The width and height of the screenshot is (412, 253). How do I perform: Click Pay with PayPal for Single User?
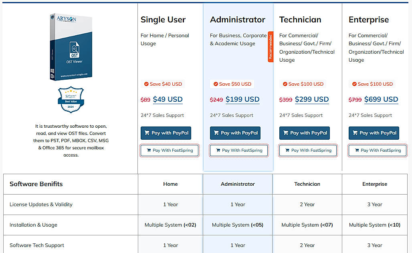tap(166, 133)
